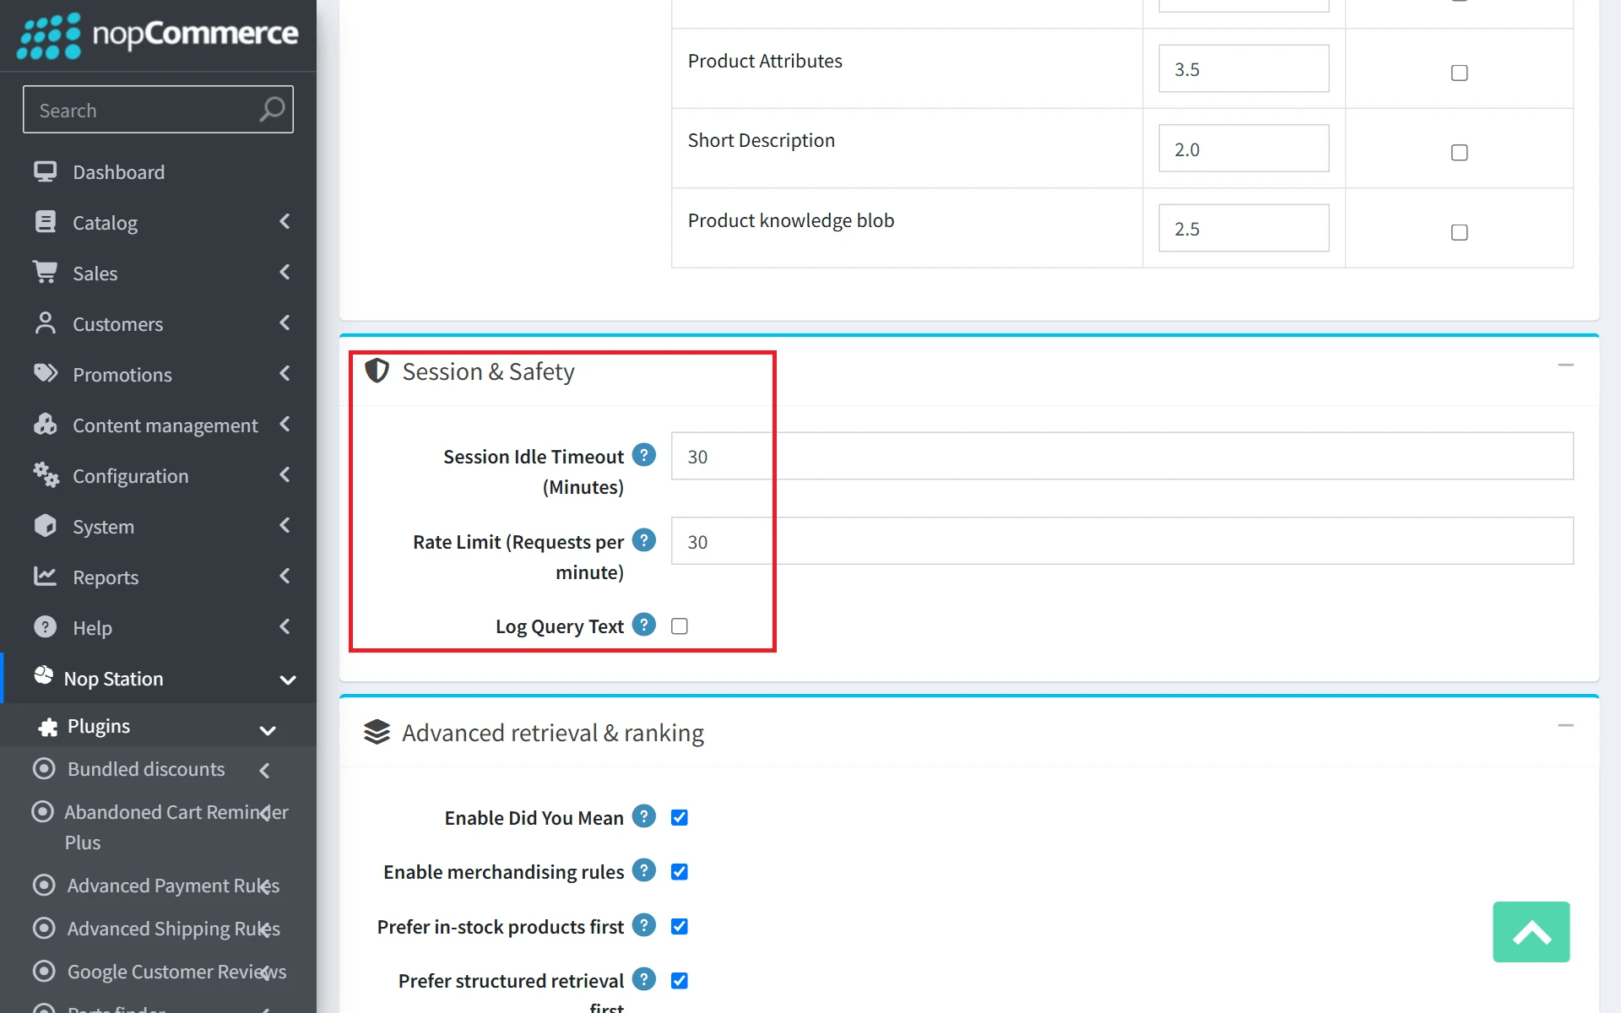The image size is (1621, 1013).
Task: Click the Content management cubes icon
Action: click(x=45, y=424)
